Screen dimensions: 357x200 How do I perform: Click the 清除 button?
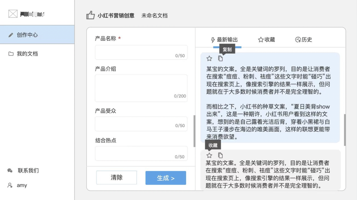pos(116,177)
